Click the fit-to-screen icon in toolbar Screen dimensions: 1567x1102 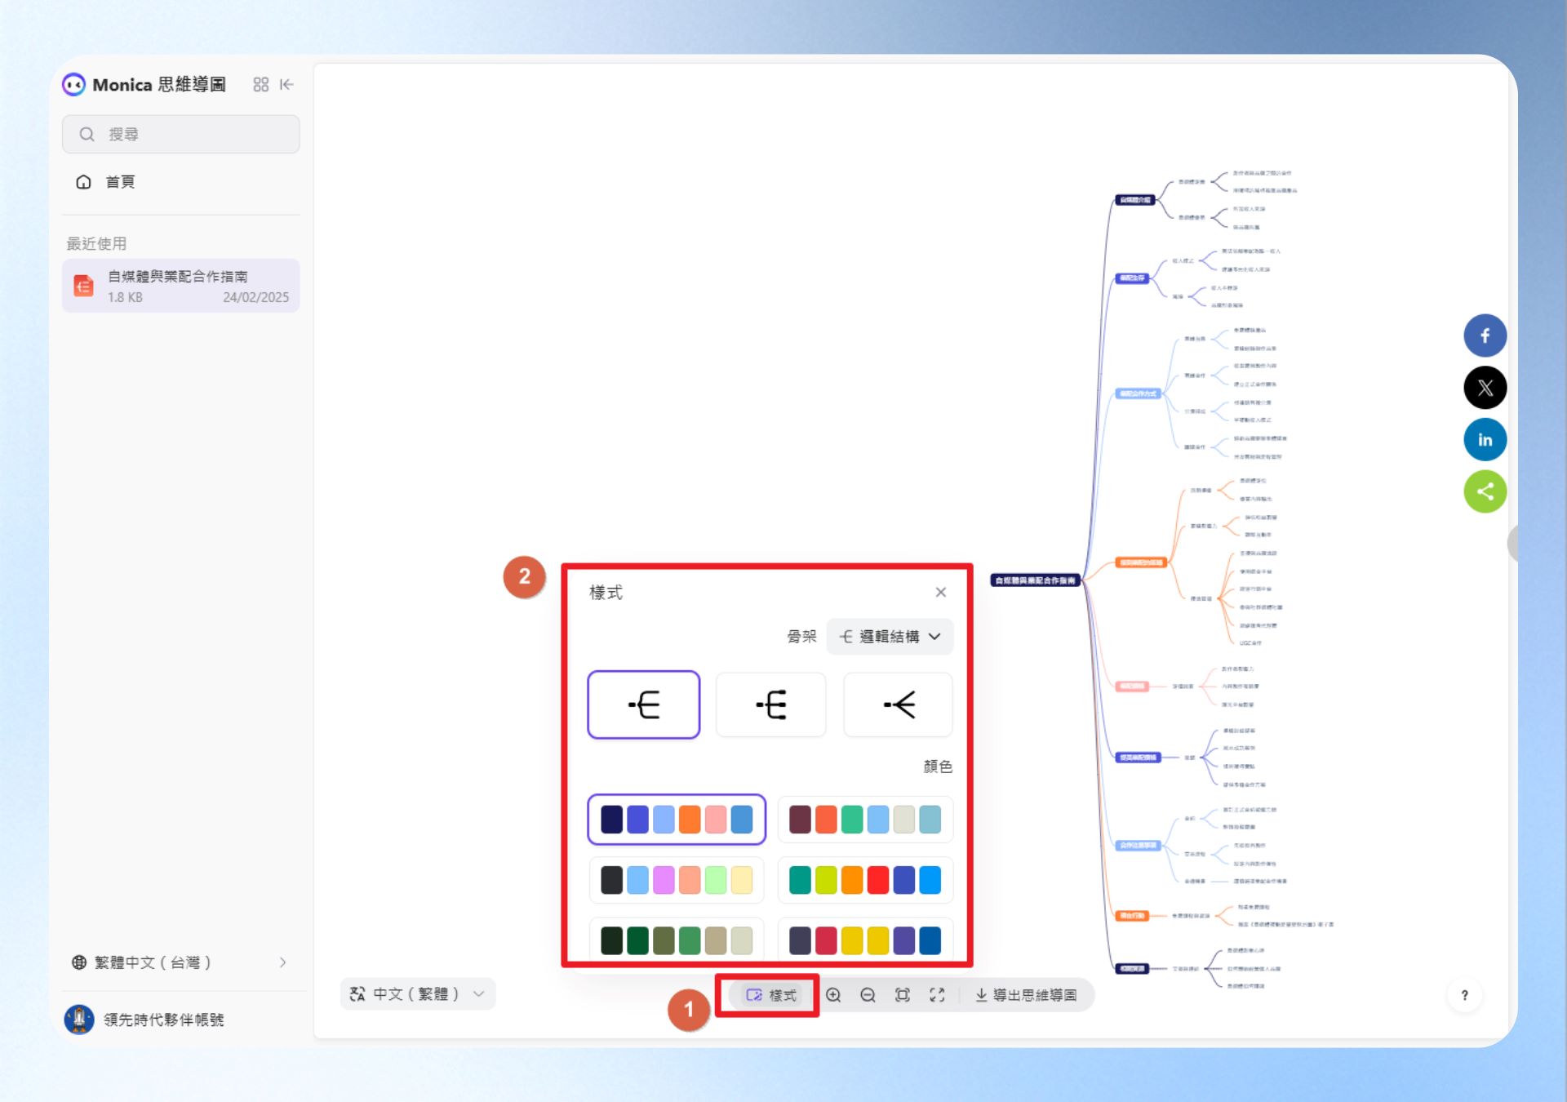pyautogui.click(x=902, y=995)
